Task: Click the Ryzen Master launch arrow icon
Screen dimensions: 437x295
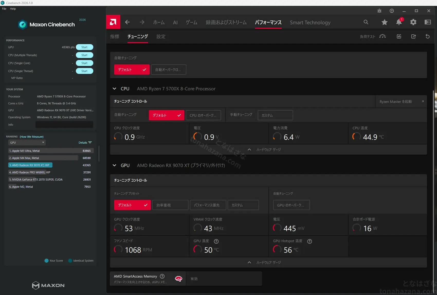Action: (423, 102)
